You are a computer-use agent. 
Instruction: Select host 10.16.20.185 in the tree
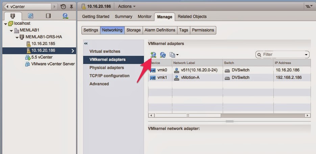pyautogui.click(x=43, y=44)
